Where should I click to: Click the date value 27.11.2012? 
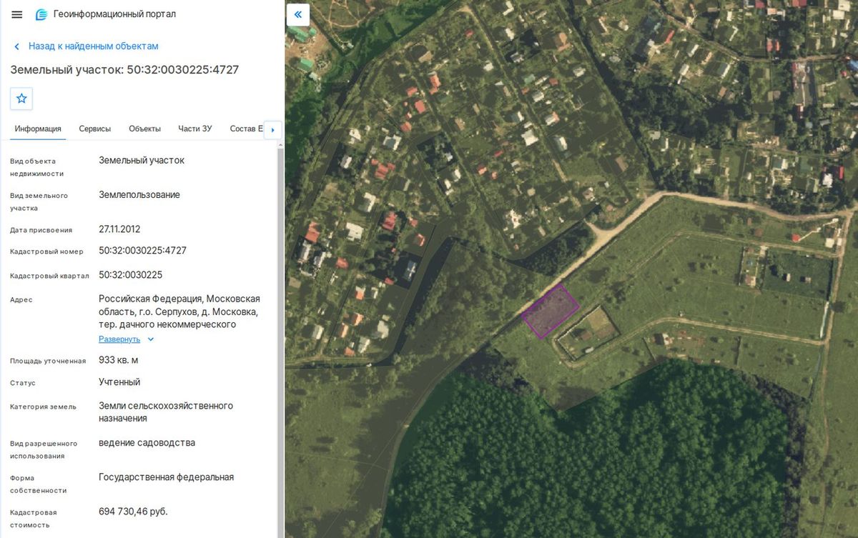119,229
